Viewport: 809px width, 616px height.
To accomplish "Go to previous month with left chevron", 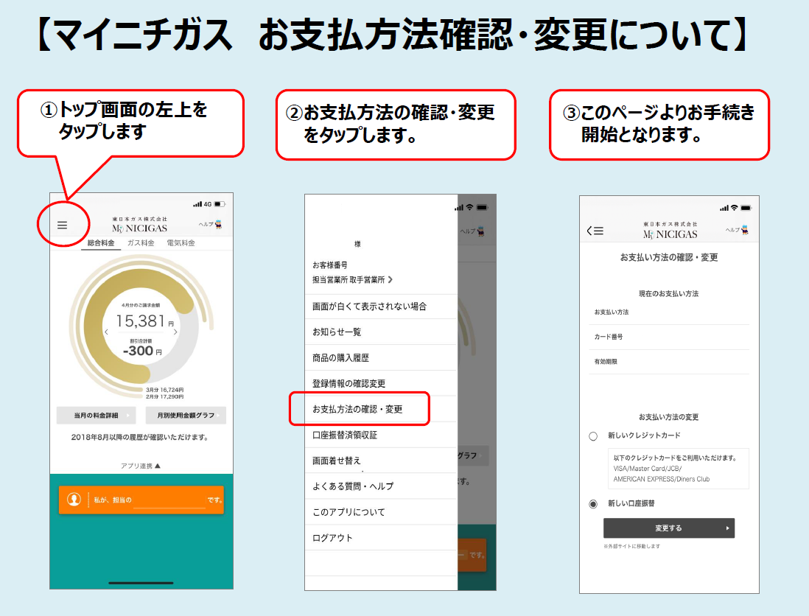I will (106, 332).
